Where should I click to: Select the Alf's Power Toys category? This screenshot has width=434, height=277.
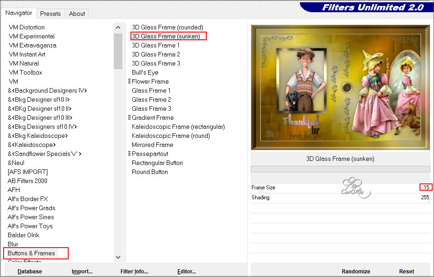(x=30, y=226)
